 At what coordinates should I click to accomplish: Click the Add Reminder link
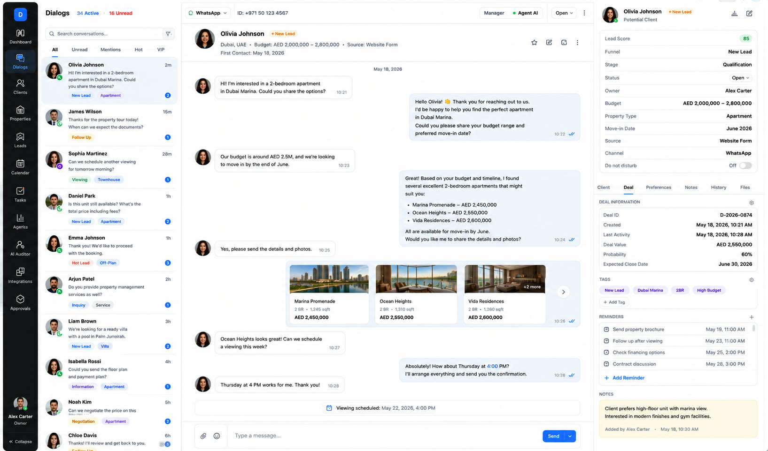point(624,378)
